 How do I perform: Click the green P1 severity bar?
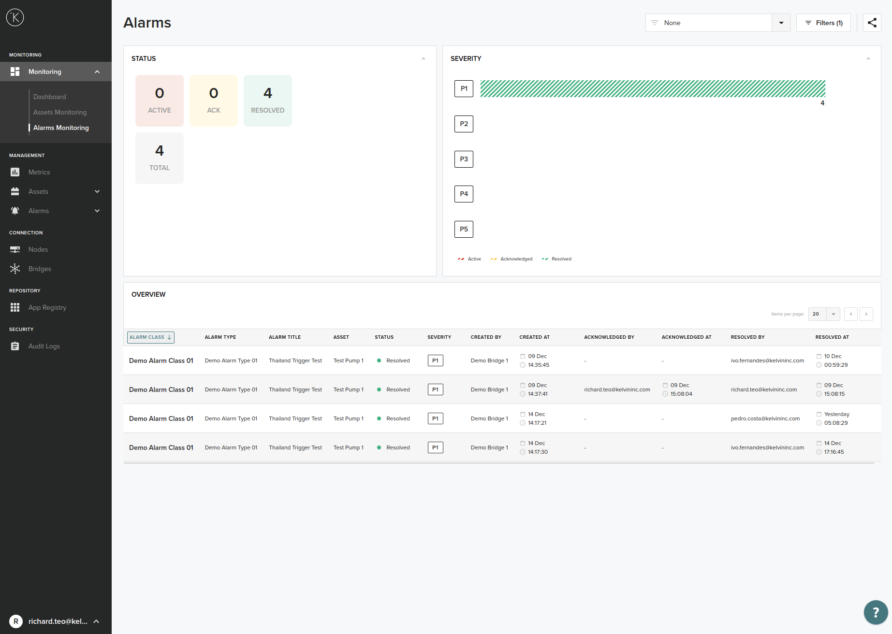point(652,89)
